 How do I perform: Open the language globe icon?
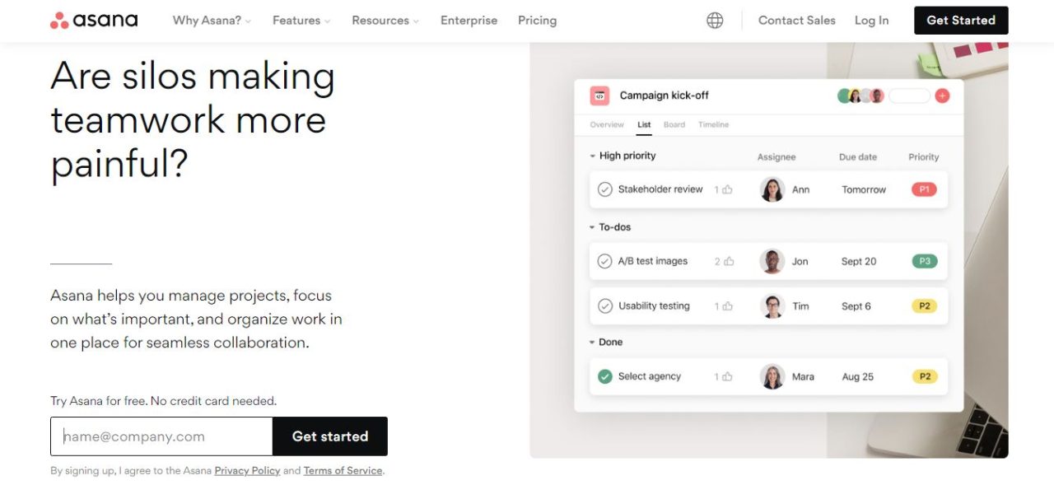click(x=714, y=20)
